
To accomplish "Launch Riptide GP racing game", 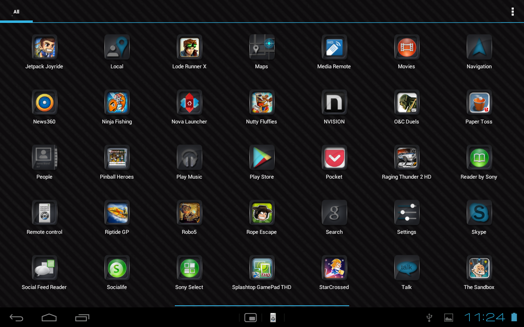I will (117, 213).
